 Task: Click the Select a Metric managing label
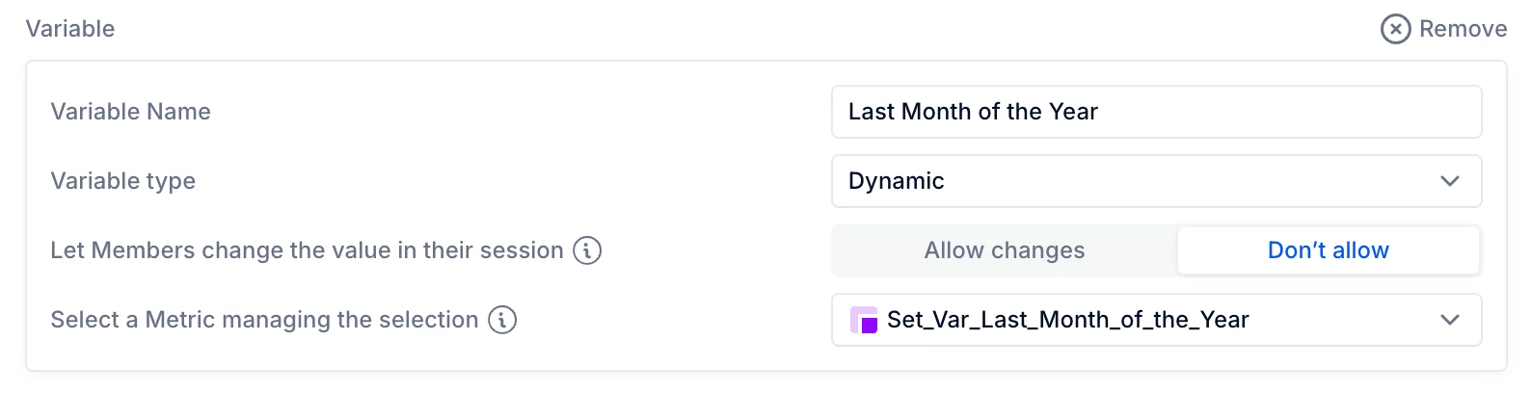[264, 320]
